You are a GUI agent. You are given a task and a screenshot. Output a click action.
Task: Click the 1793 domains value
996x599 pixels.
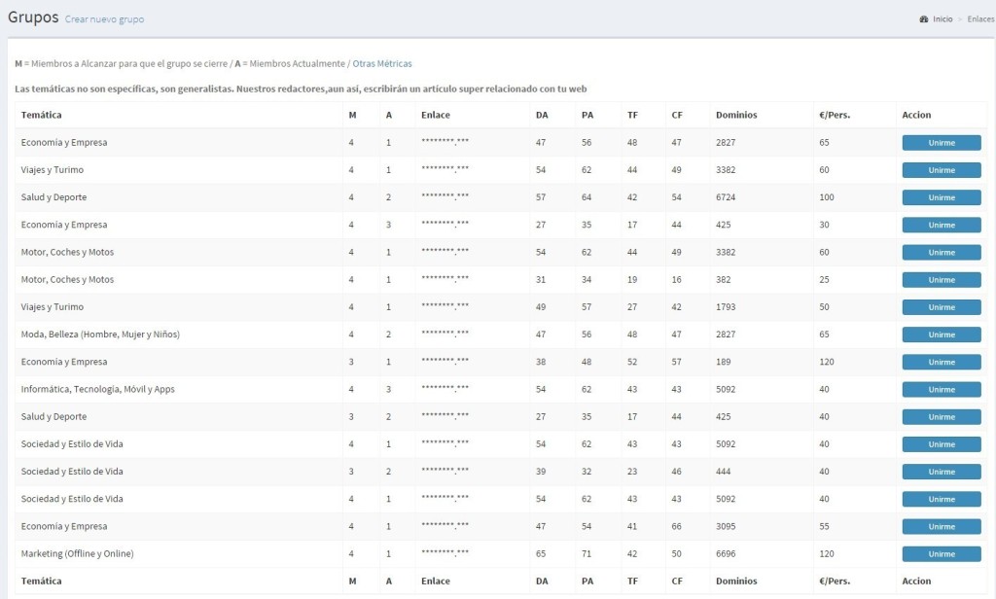pos(726,307)
